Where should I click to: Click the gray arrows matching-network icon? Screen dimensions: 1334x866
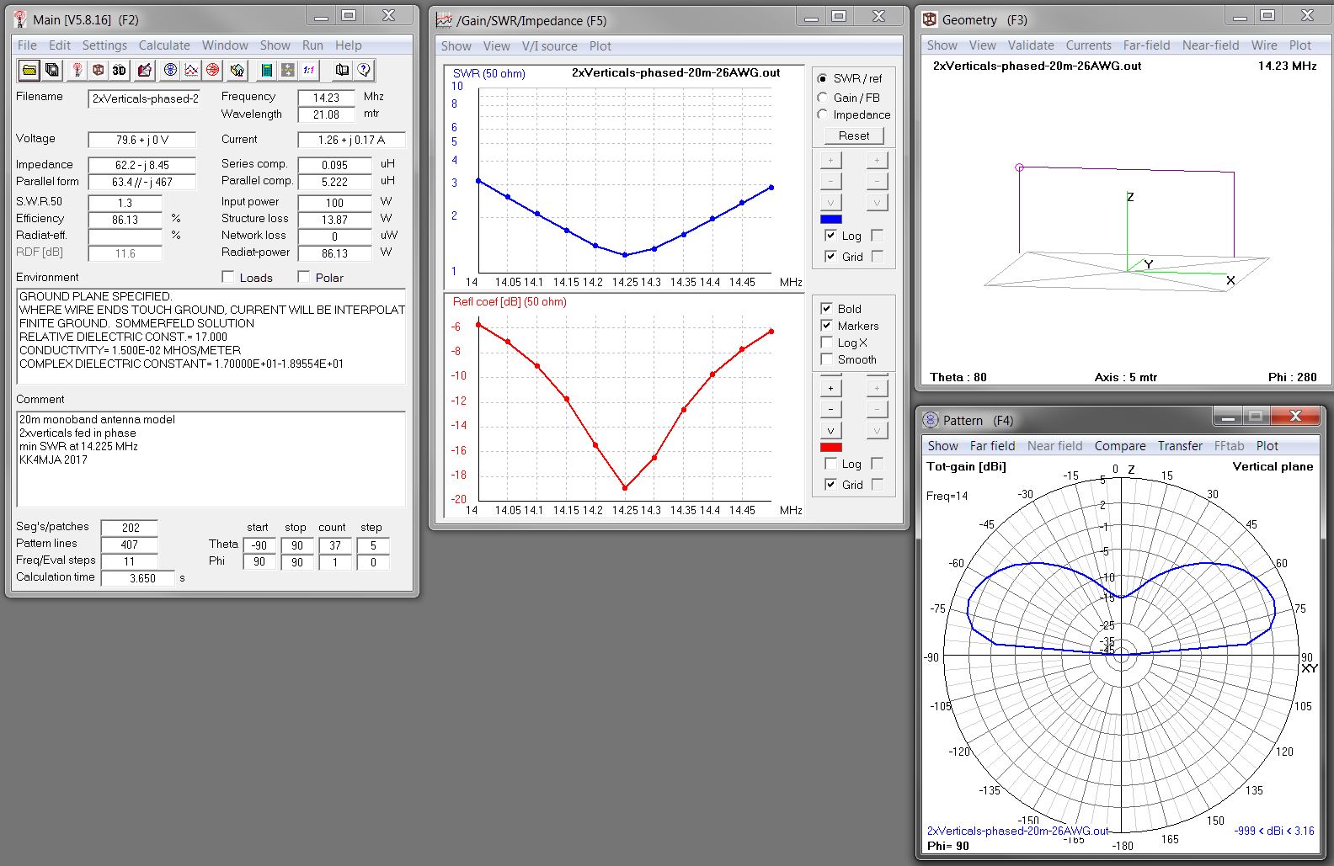click(x=287, y=70)
